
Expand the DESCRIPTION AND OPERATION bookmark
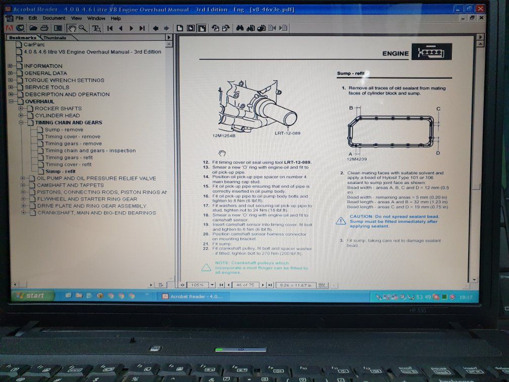(x=11, y=94)
